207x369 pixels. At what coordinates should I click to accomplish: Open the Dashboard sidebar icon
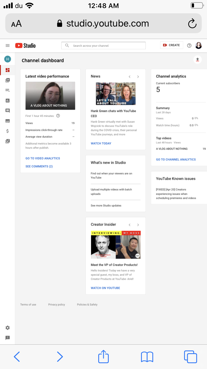tap(7, 70)
